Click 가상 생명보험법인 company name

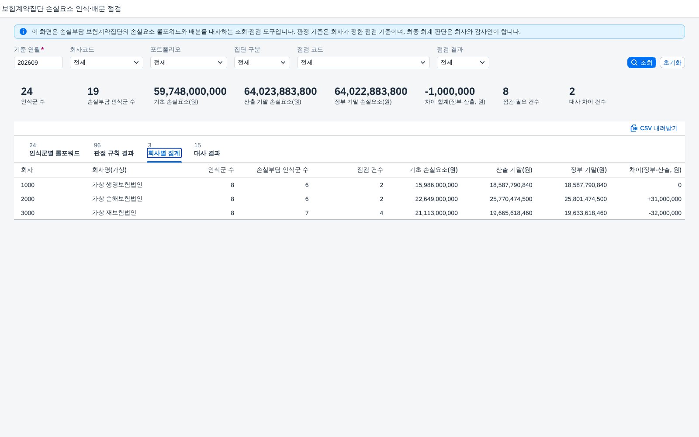click(x=117, y=185)
